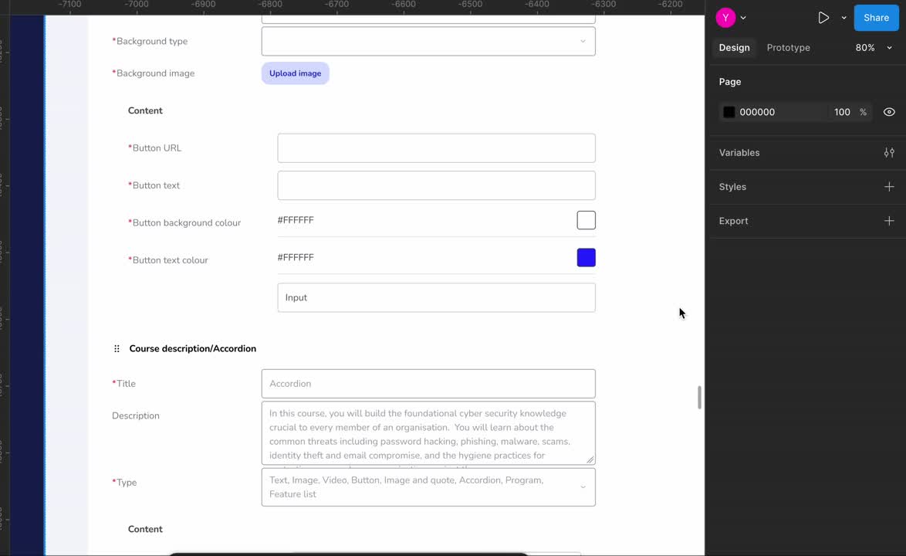Viewport: 906px width, 556px height.
Task: Edit the 100 percent opacity field
Action: point(842,112)
